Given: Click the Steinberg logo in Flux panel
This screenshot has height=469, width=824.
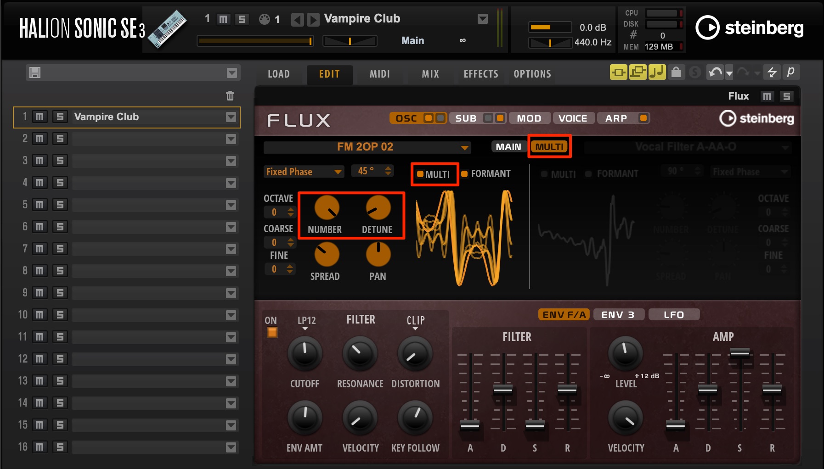Looking at the screenshot, I should click(x=756, y=118).
